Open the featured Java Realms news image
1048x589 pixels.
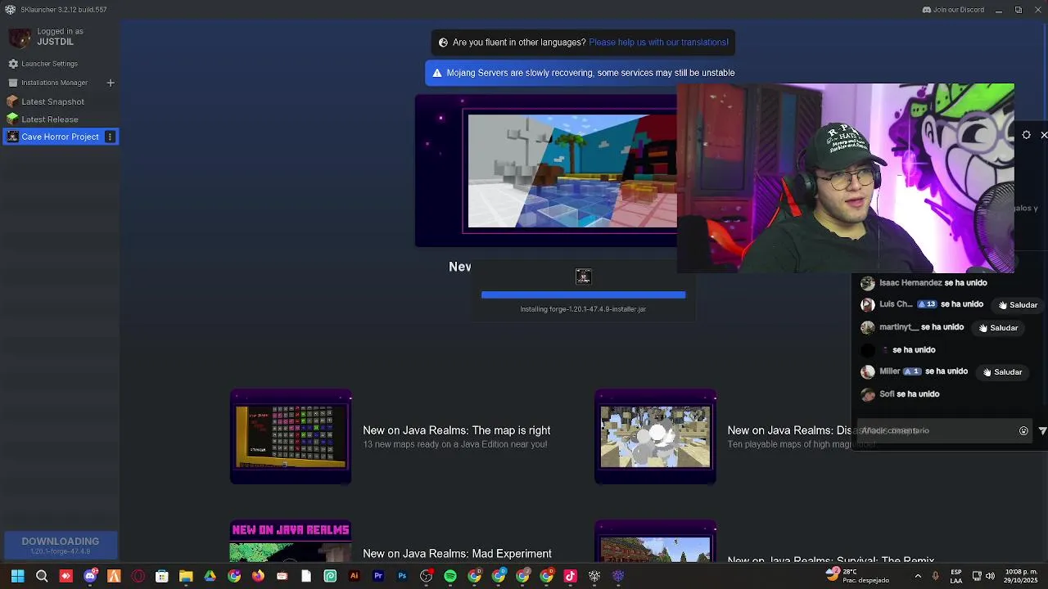(x=572, y=171)
